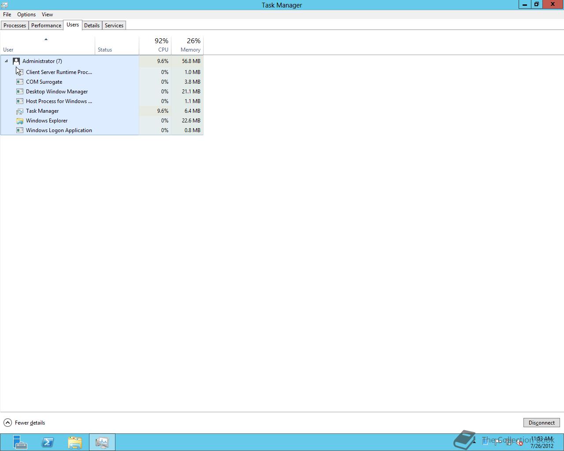Screen dimensions: 564x451
Task: Select the Windows Explorer row text
Action: (x=47, y=121)
